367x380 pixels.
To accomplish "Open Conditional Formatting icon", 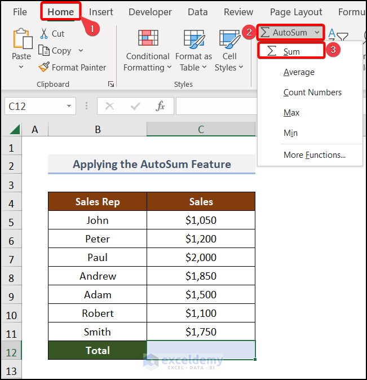I will coord(148,38).
